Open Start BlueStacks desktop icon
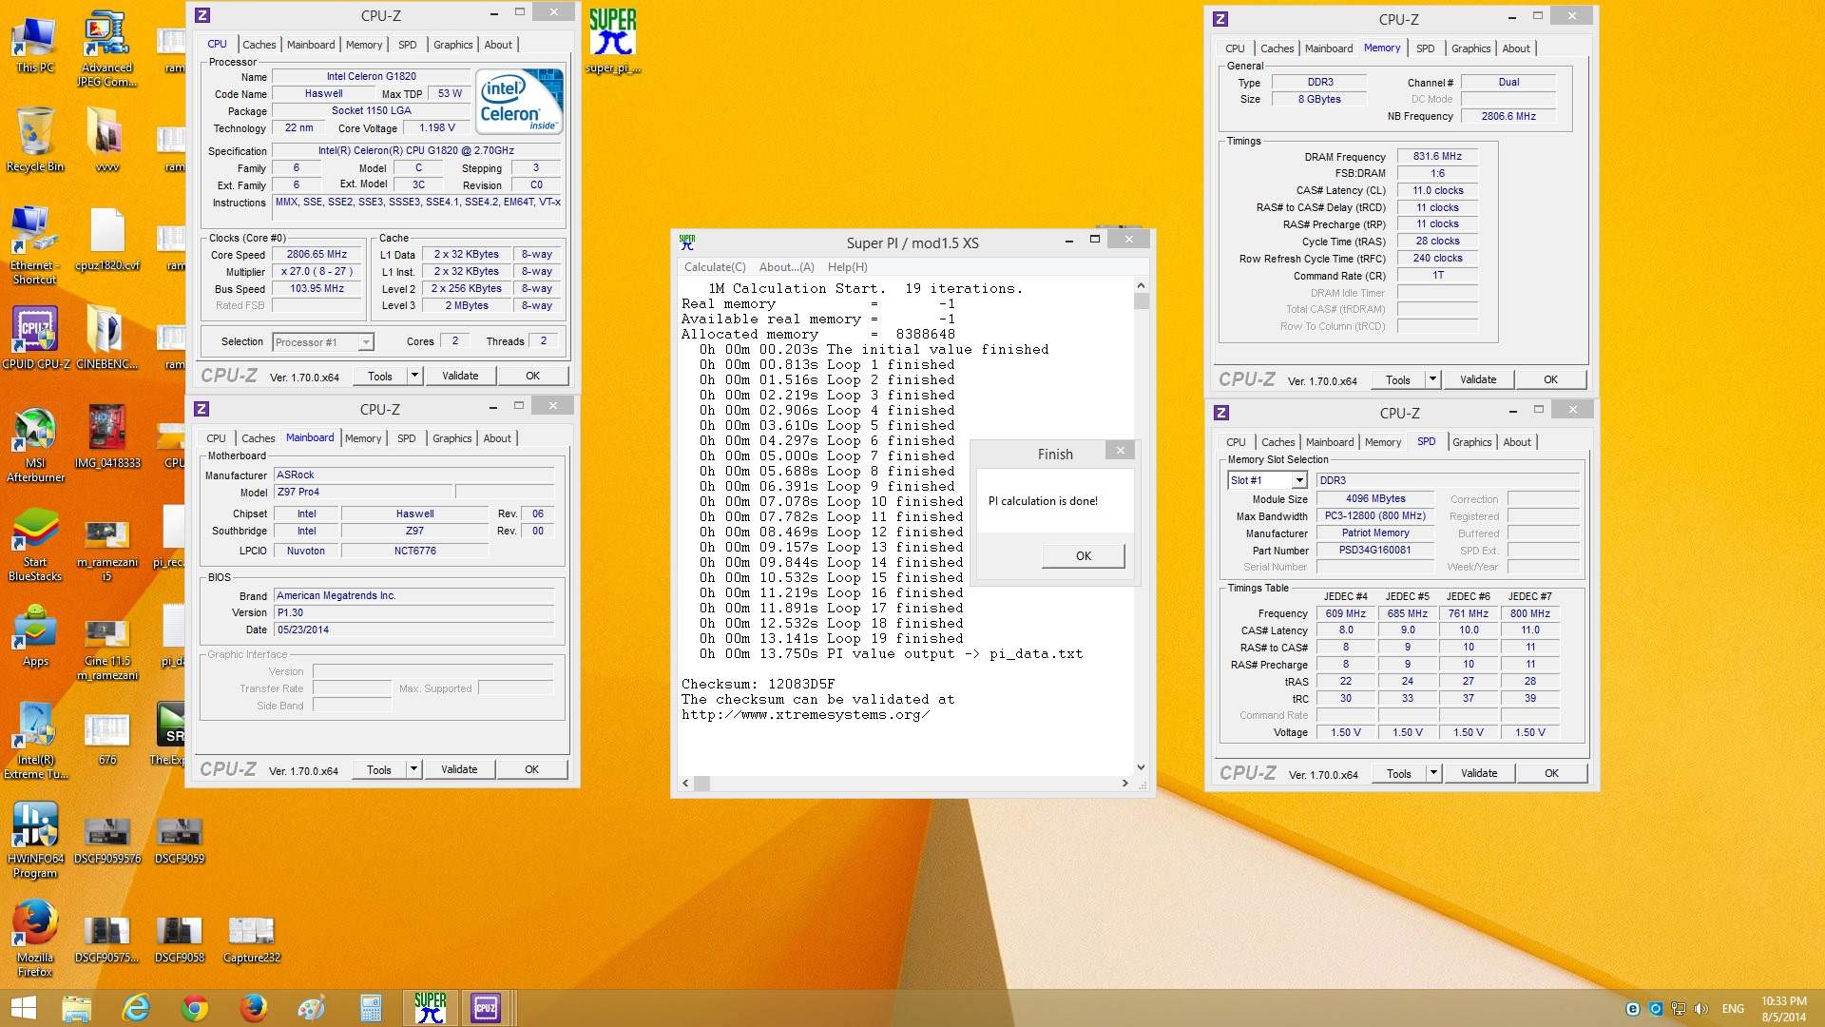Viewport: 1825px width, 1027px height. pos(35,544)
